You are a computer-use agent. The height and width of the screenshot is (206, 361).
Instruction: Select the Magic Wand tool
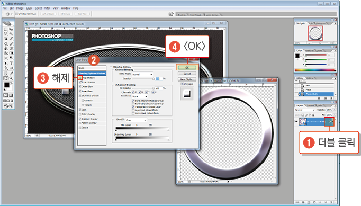pyautogui.click(x=11, y=34)
